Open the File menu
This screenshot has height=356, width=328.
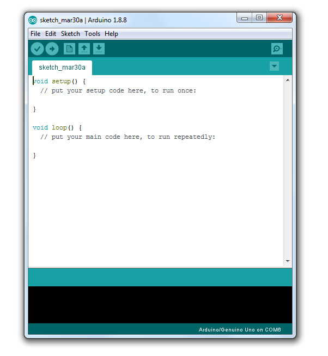35,34
